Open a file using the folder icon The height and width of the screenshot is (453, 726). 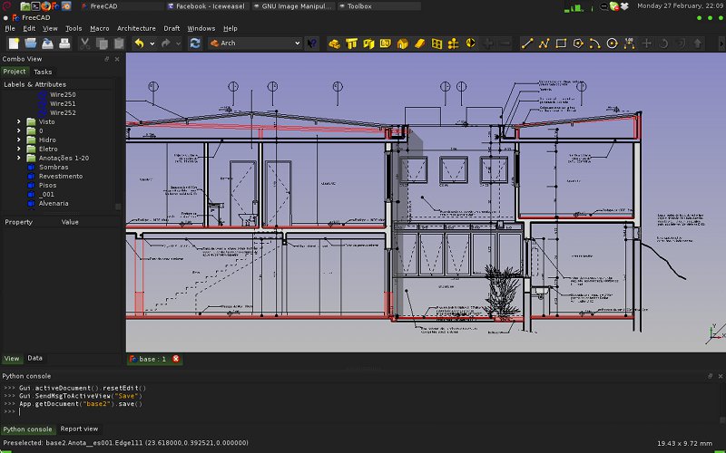coord(31,43)
